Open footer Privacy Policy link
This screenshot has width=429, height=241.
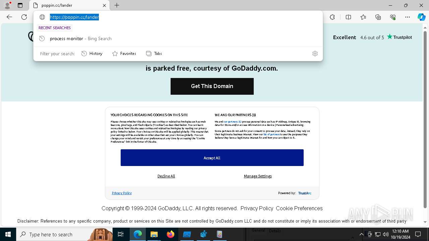pos(257,208)
